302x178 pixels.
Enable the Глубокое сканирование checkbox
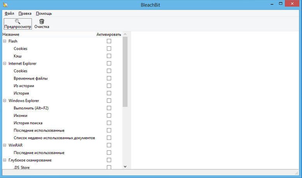pyautogui.click(x=109, y=160)
